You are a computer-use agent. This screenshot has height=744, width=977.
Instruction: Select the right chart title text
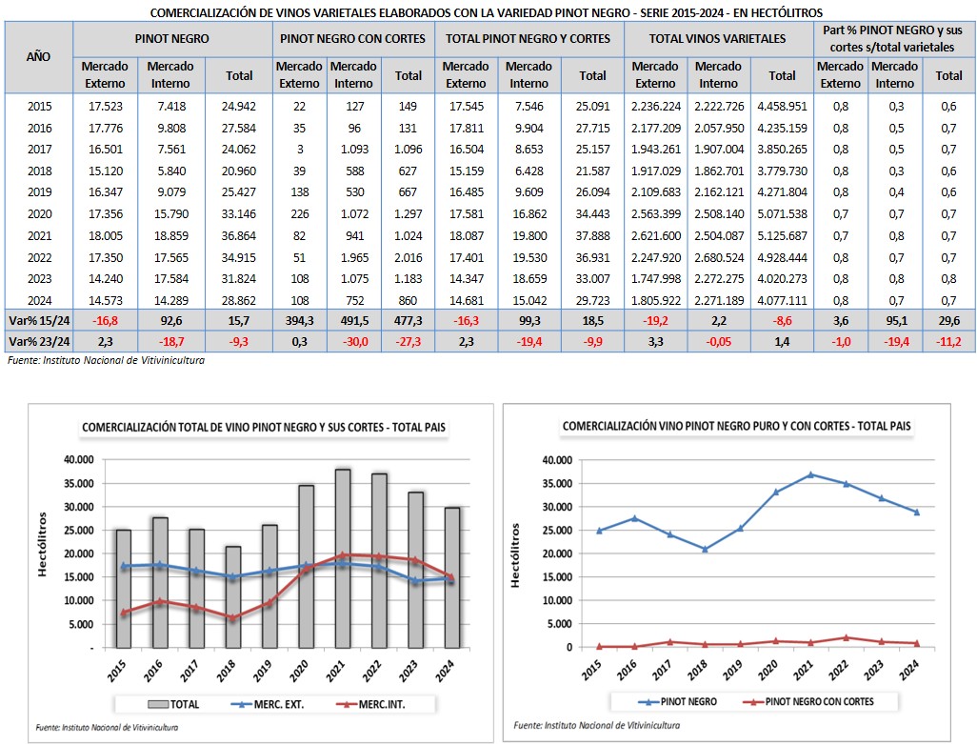737,428
